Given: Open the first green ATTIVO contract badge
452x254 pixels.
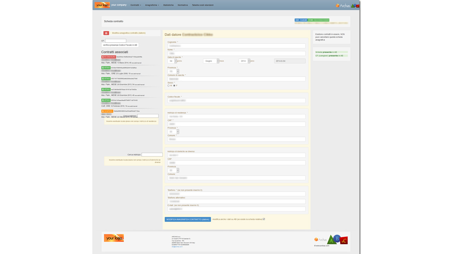Looking at the screenshot, I should pyautogui.click(x=106, y=68).
